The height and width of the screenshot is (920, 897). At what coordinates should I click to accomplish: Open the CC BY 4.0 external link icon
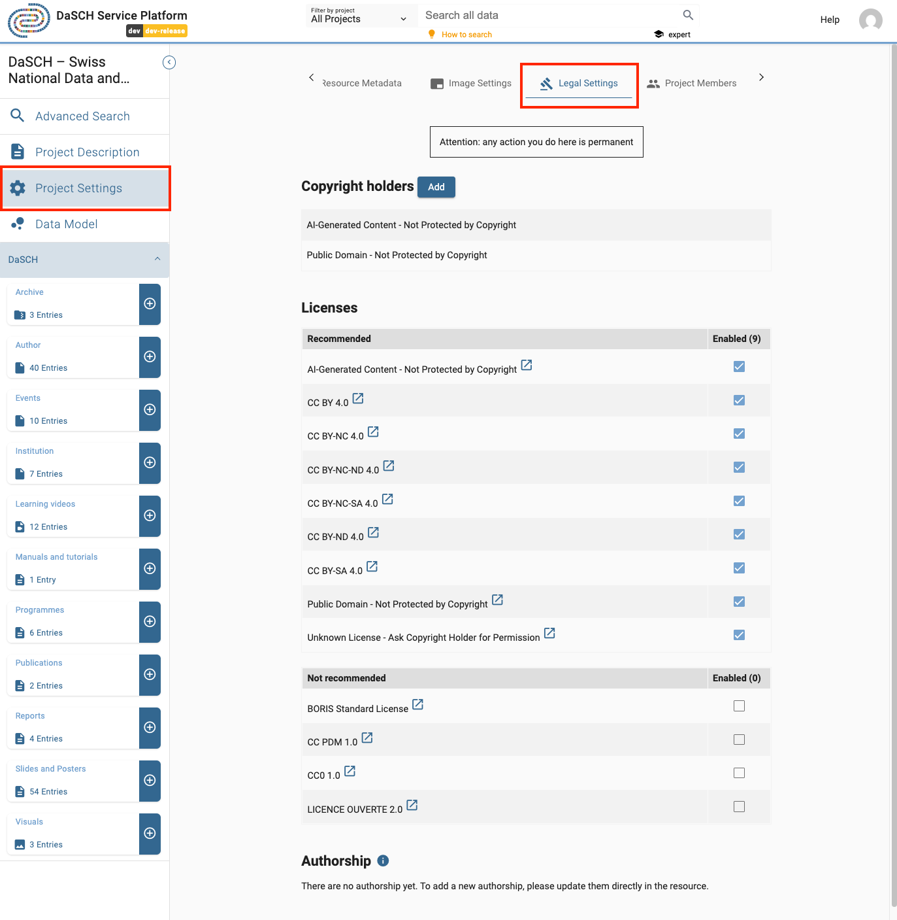coord(358,398)
